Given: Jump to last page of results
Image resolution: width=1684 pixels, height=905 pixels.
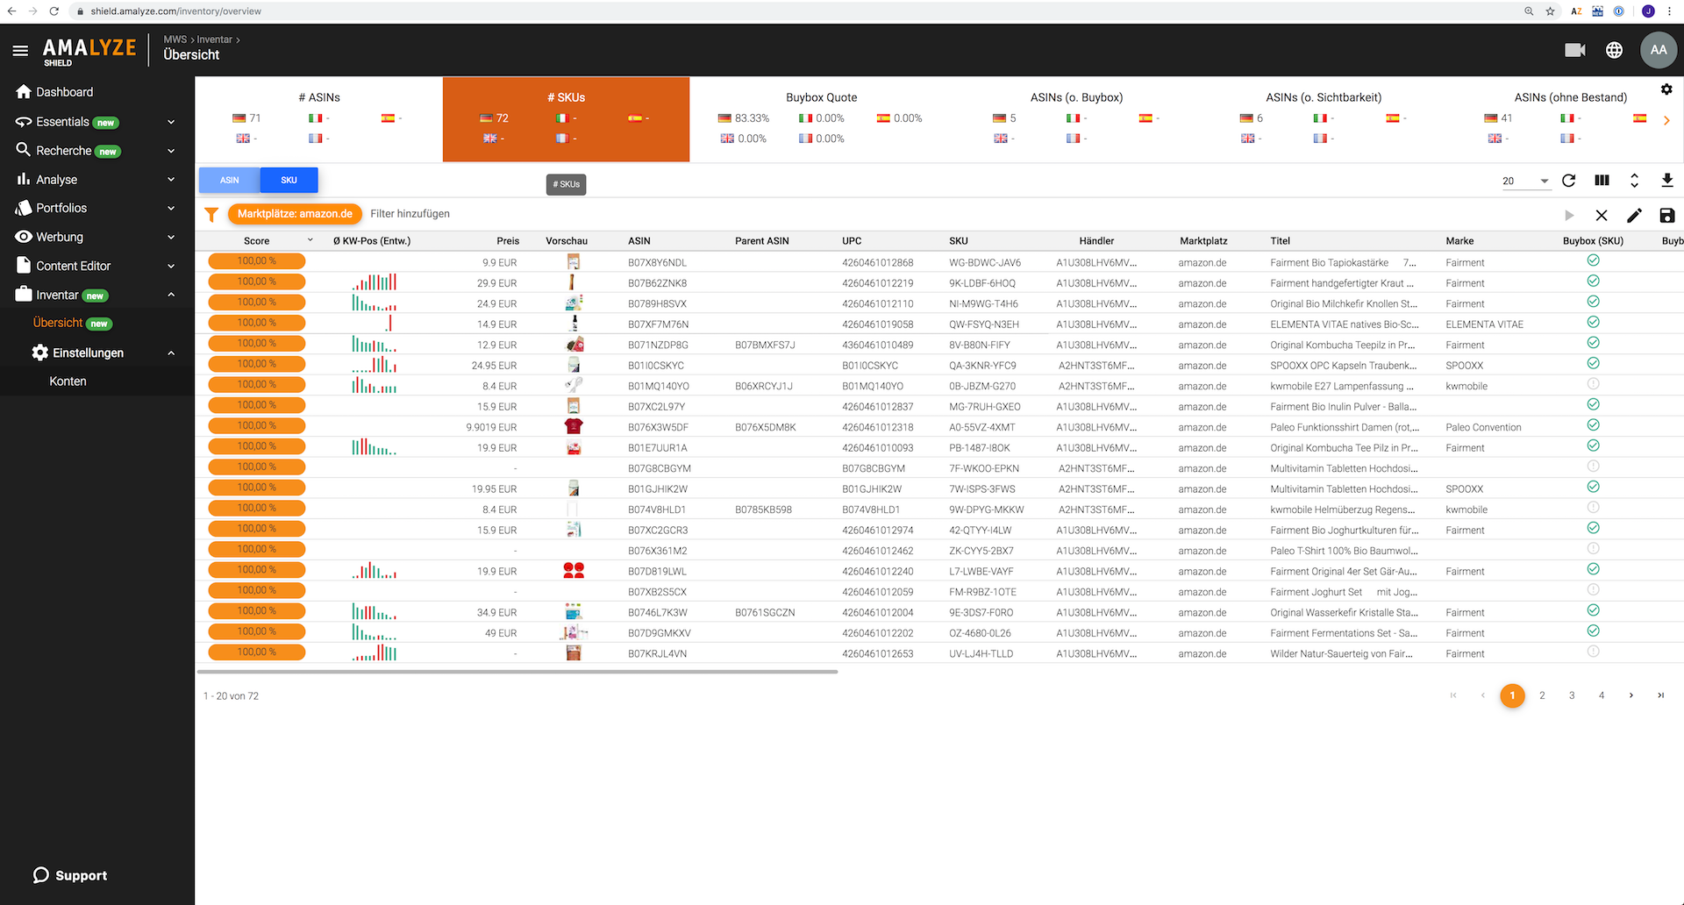Looking at the screenshot, I should (x=1660, y=695).
